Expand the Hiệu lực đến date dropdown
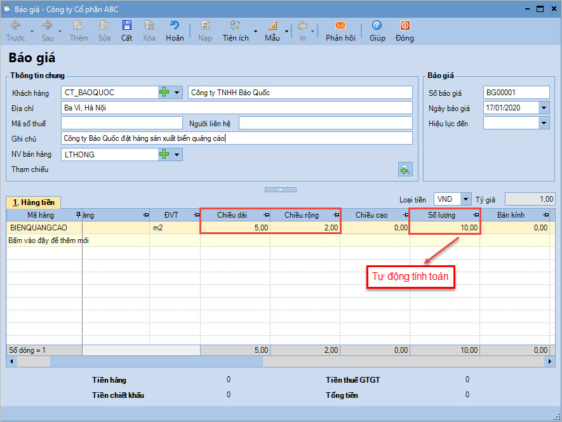 click(544, 123)
